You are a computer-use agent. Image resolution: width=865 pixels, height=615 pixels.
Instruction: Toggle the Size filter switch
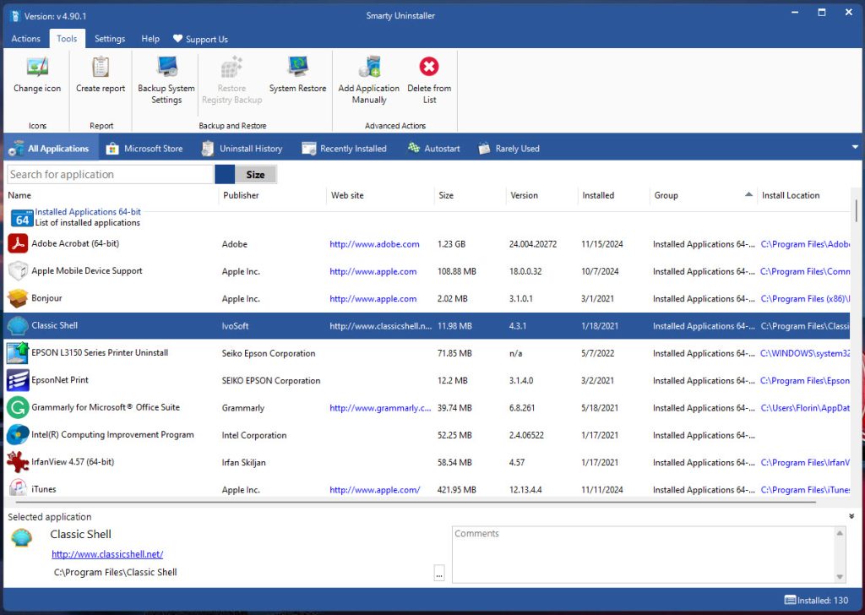coord(246,174)
